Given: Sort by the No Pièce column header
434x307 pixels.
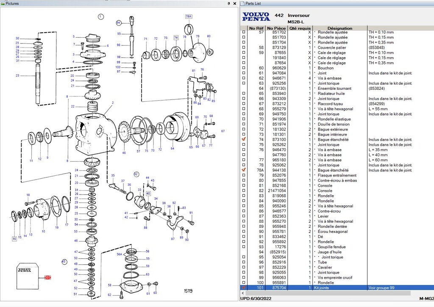Looking at the screenshot, I should pyautogui.click(x=276, y=28).
